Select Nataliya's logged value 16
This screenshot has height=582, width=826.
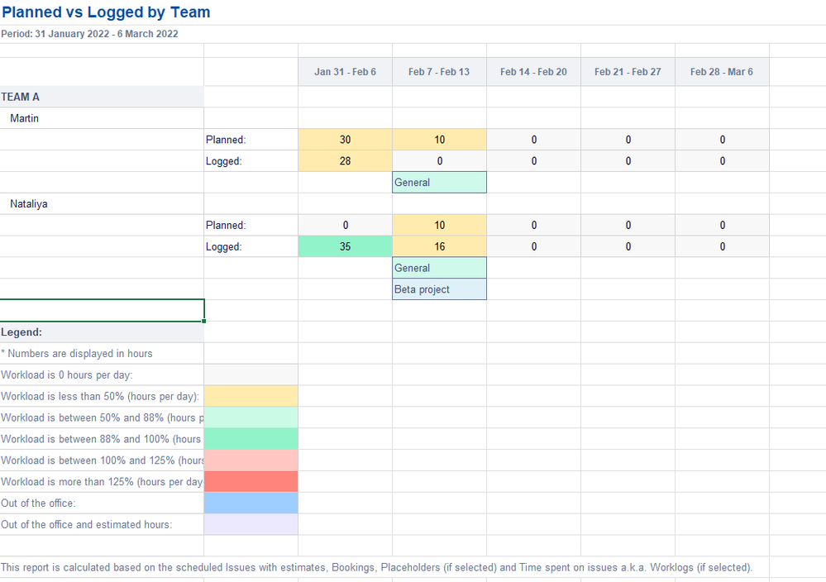[439, 246]
